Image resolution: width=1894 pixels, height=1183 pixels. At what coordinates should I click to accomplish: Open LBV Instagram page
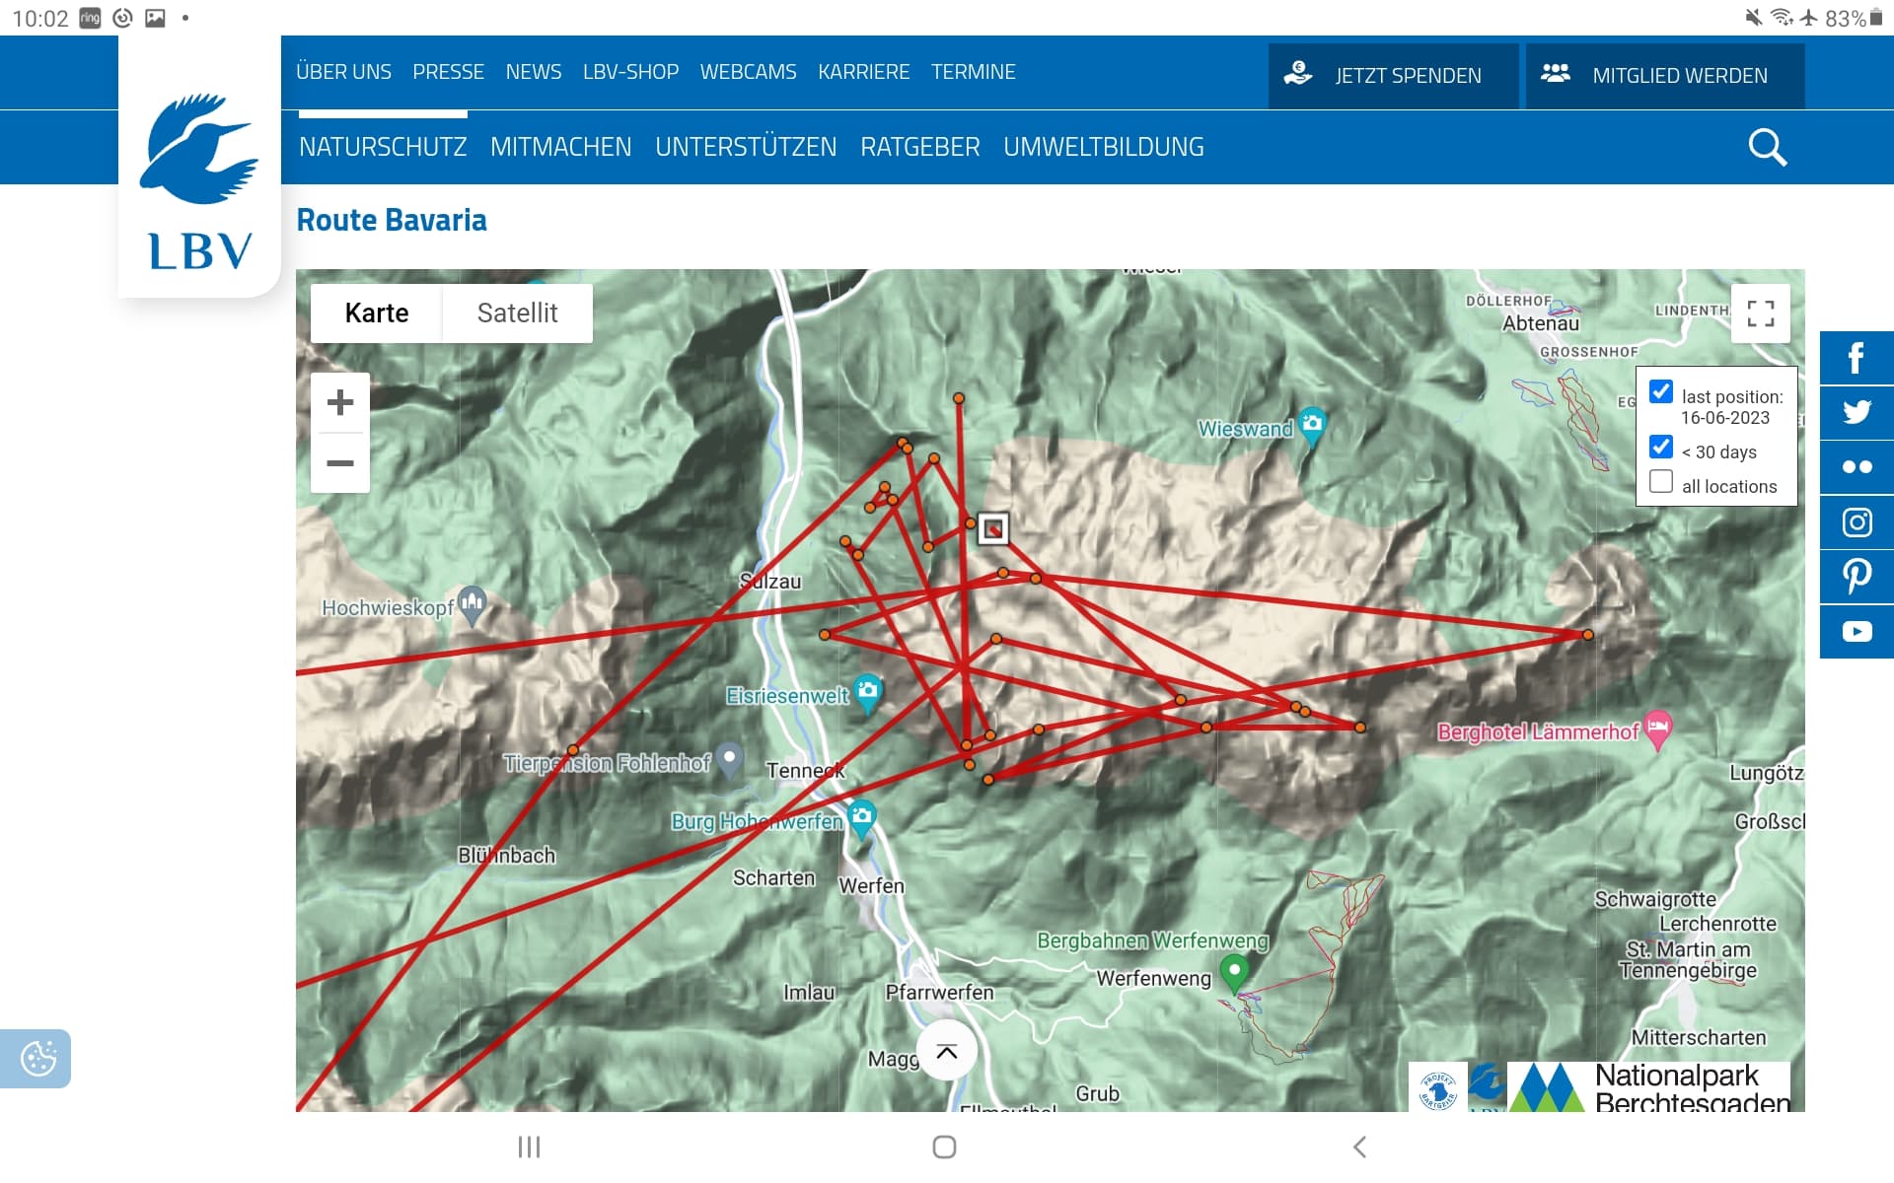(1857, 522)
